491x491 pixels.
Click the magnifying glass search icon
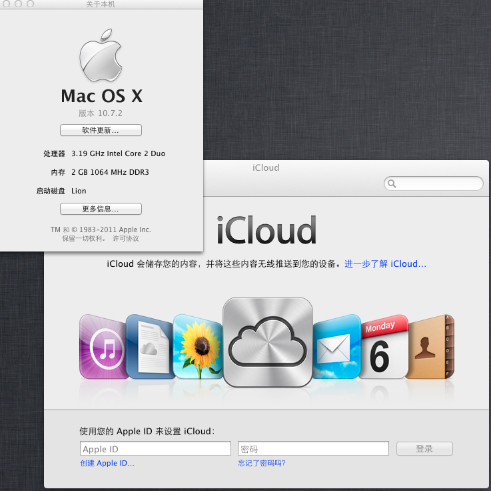(x=392, y=183)
